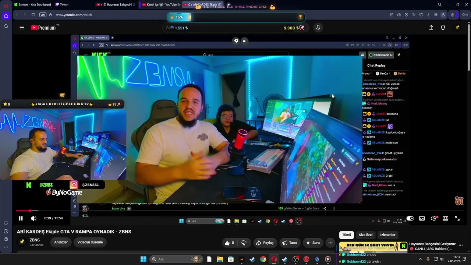Click Videoyu düzenle button
Screen dimensions: 471x265
(90, 242)
